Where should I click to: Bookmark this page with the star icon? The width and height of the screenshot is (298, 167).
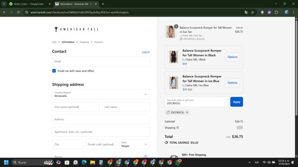pyautogui.click(x=252, y=13)
